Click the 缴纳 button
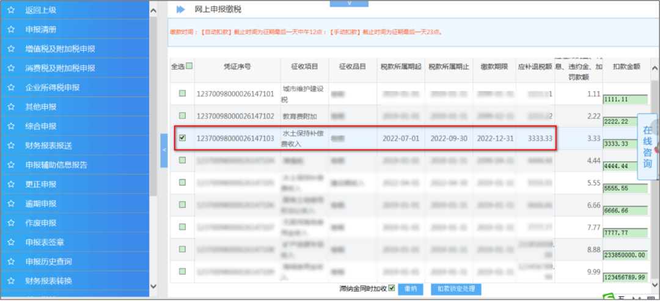The image size is (660, 301). tap(411, 289)
